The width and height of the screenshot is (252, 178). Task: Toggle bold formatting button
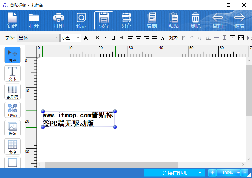97,38
